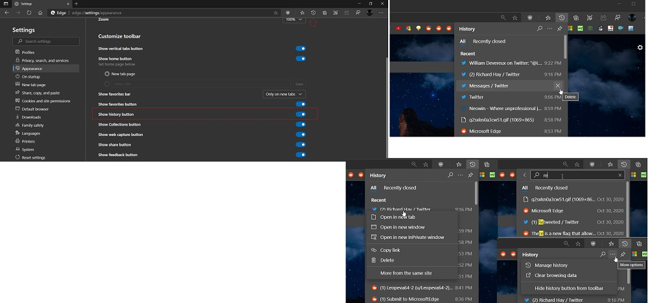Toggle Show feedback button switch
This screenshot has width=648, height=303.
(x=301, y=155)
